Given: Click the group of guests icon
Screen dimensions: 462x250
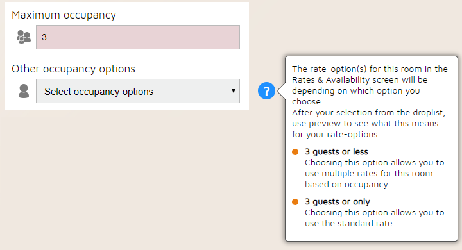Looking at the screenshot, I should [x=24, y=37].
